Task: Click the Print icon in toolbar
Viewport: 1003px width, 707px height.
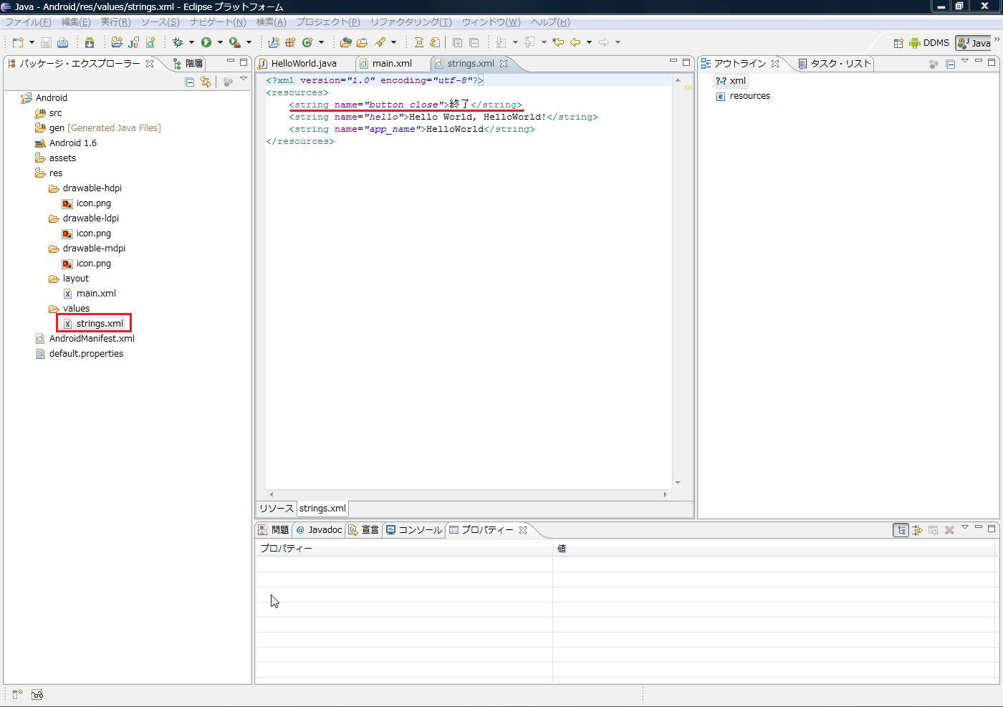Action: click(x=62, y=42)
